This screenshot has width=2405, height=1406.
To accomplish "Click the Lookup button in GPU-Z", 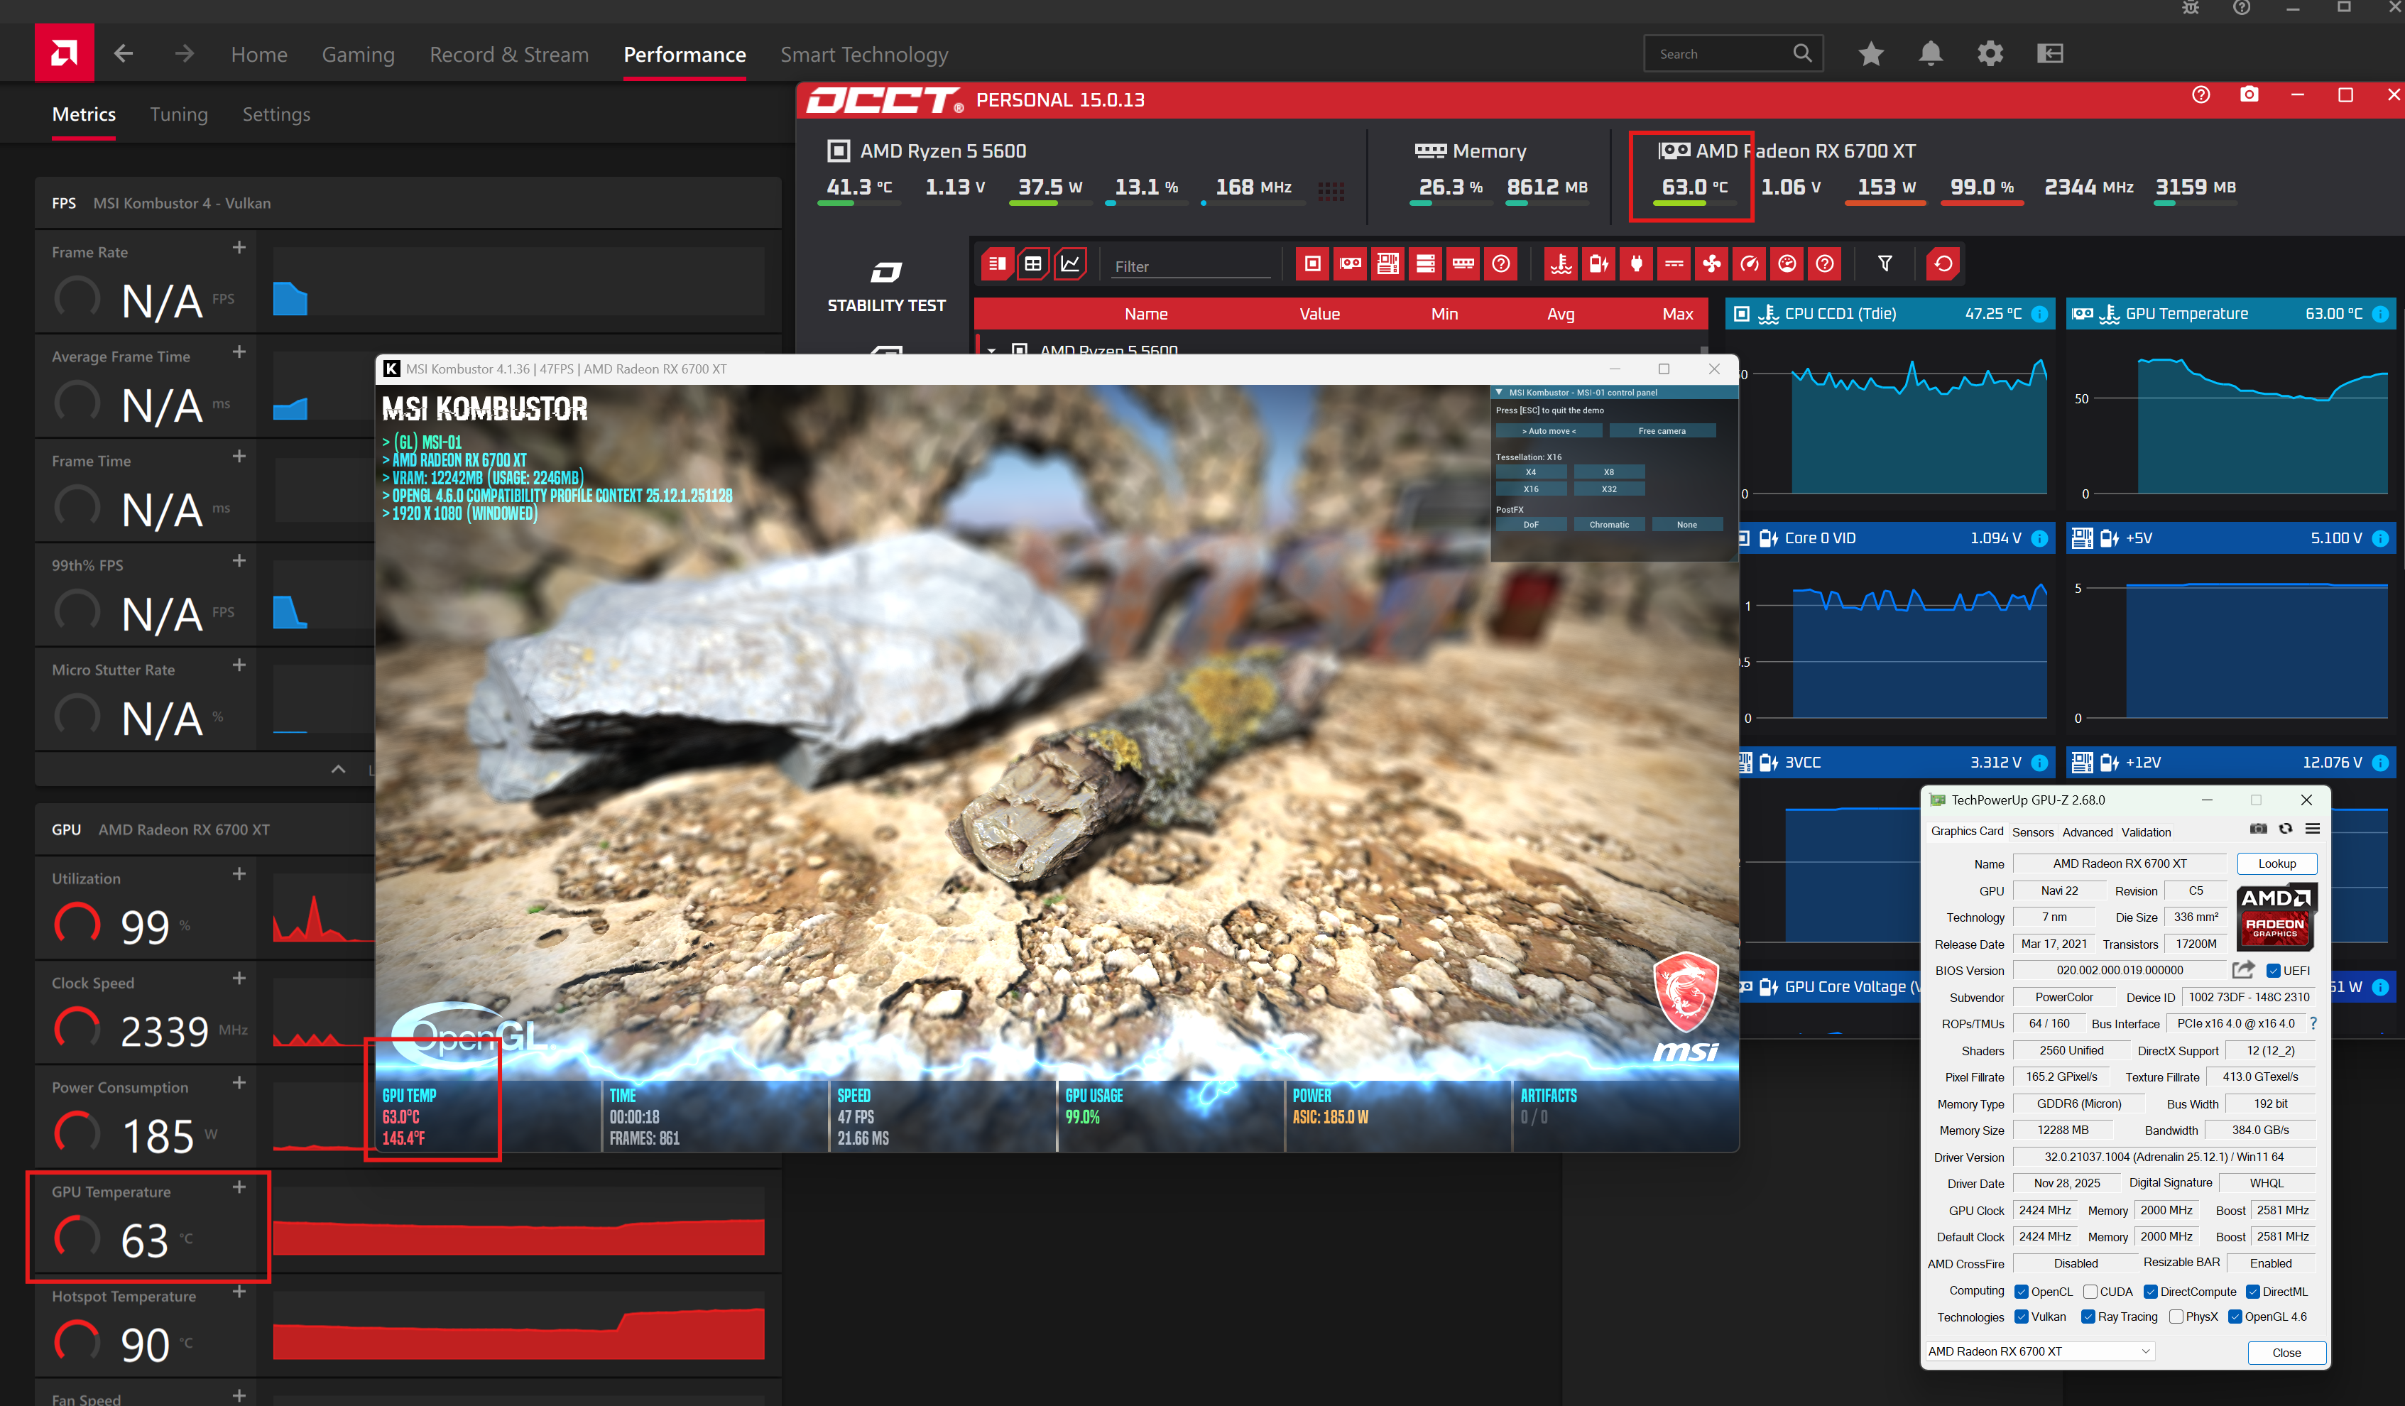I will [x=2276, y=863].
